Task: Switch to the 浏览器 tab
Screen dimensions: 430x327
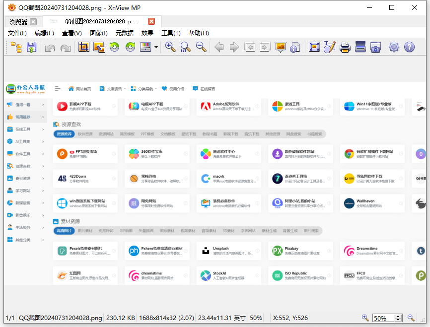Action: (19, 21)
